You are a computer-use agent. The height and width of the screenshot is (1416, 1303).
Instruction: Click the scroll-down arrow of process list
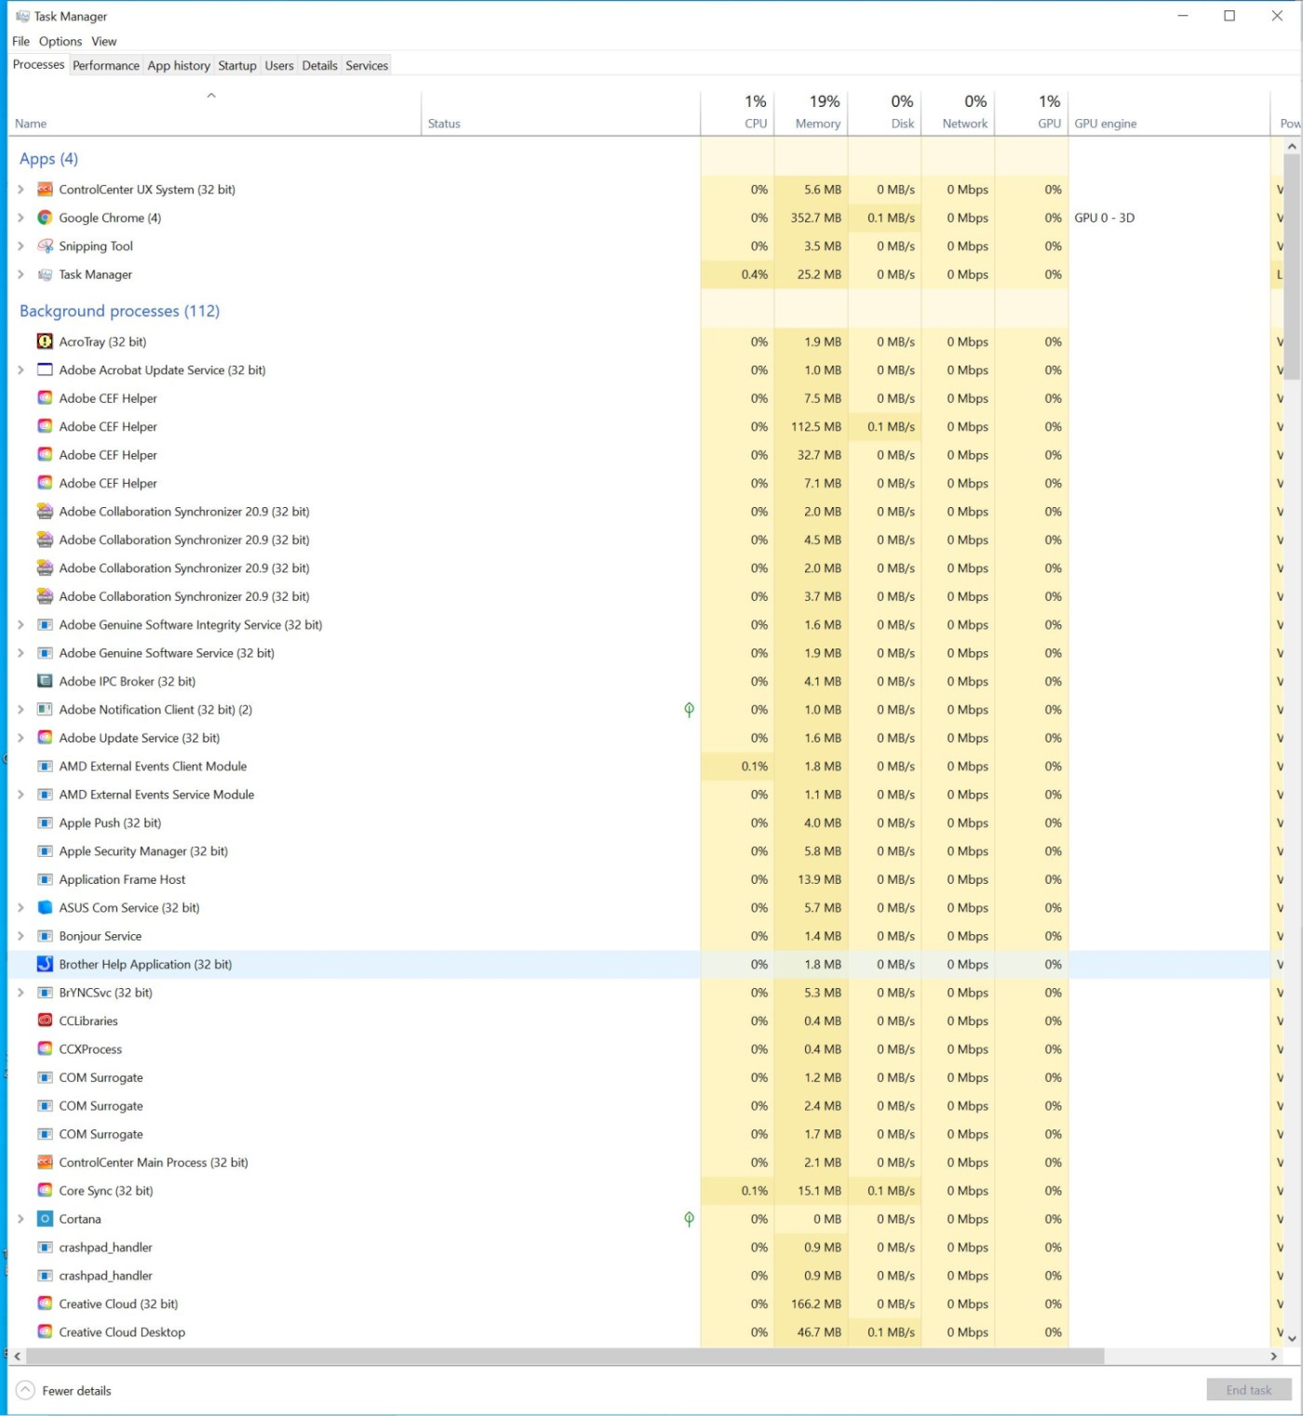(1291, 1338)
